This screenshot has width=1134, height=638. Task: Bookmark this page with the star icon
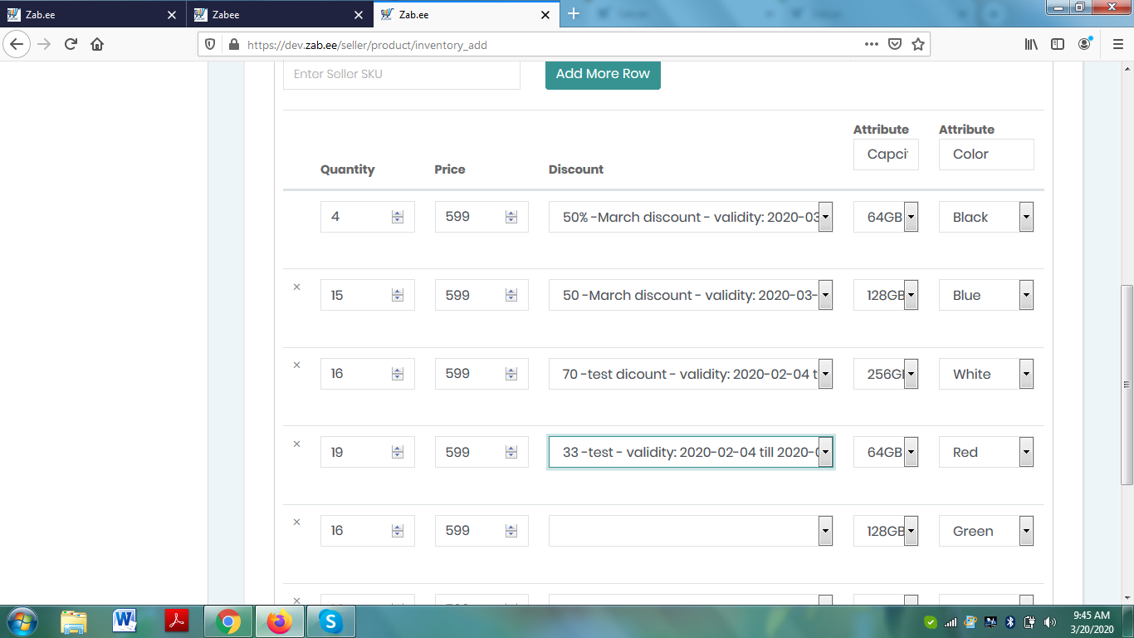click(x=918, y=44)
